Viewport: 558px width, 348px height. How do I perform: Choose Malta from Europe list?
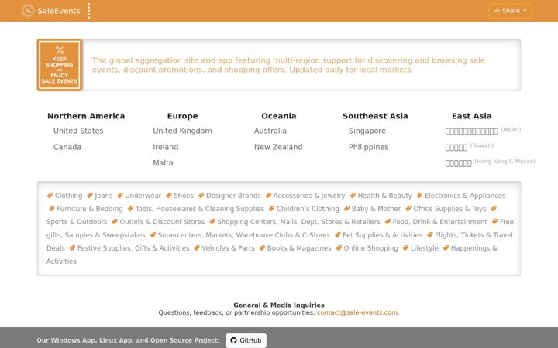(163, 163)
